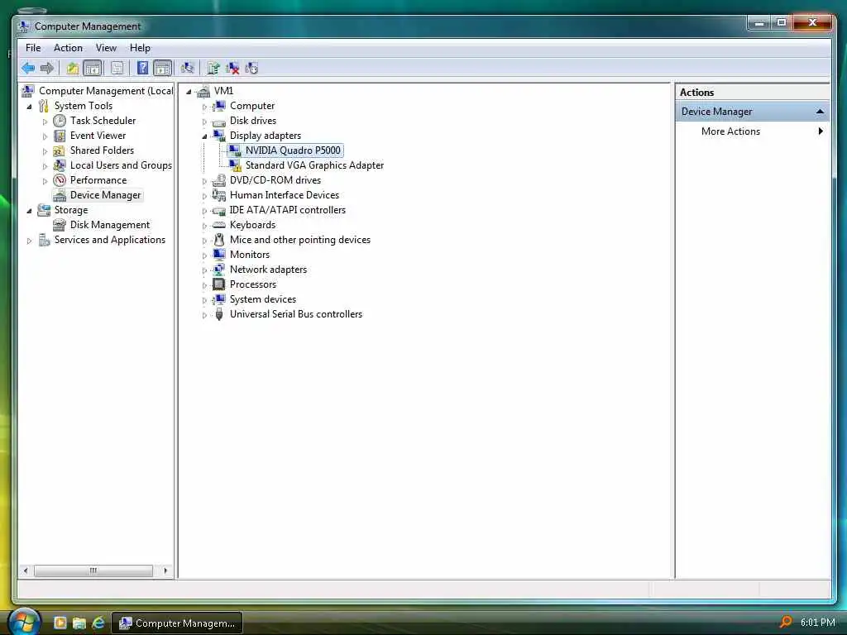Expand the Computer device category

[204, 107]
